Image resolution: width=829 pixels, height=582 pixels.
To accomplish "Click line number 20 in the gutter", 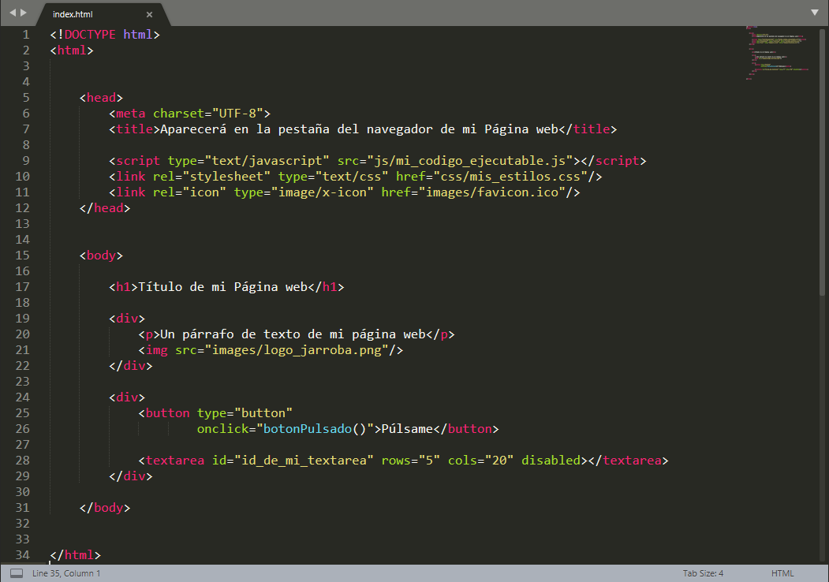I will point(22,334).
